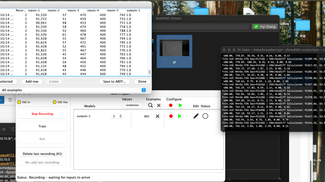Click Add row in examples viewer
Viewport: 325px width, 182px height.
pyautogui.click(x=32, y=81)
